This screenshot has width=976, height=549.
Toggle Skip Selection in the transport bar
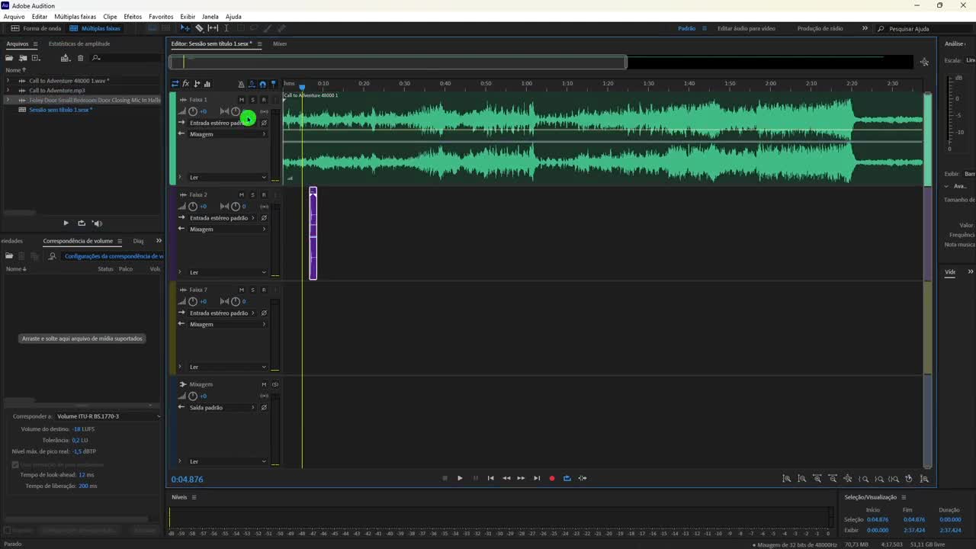pos(583,478)
